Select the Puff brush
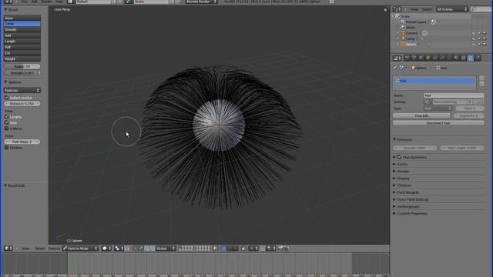 pos(22,47)
